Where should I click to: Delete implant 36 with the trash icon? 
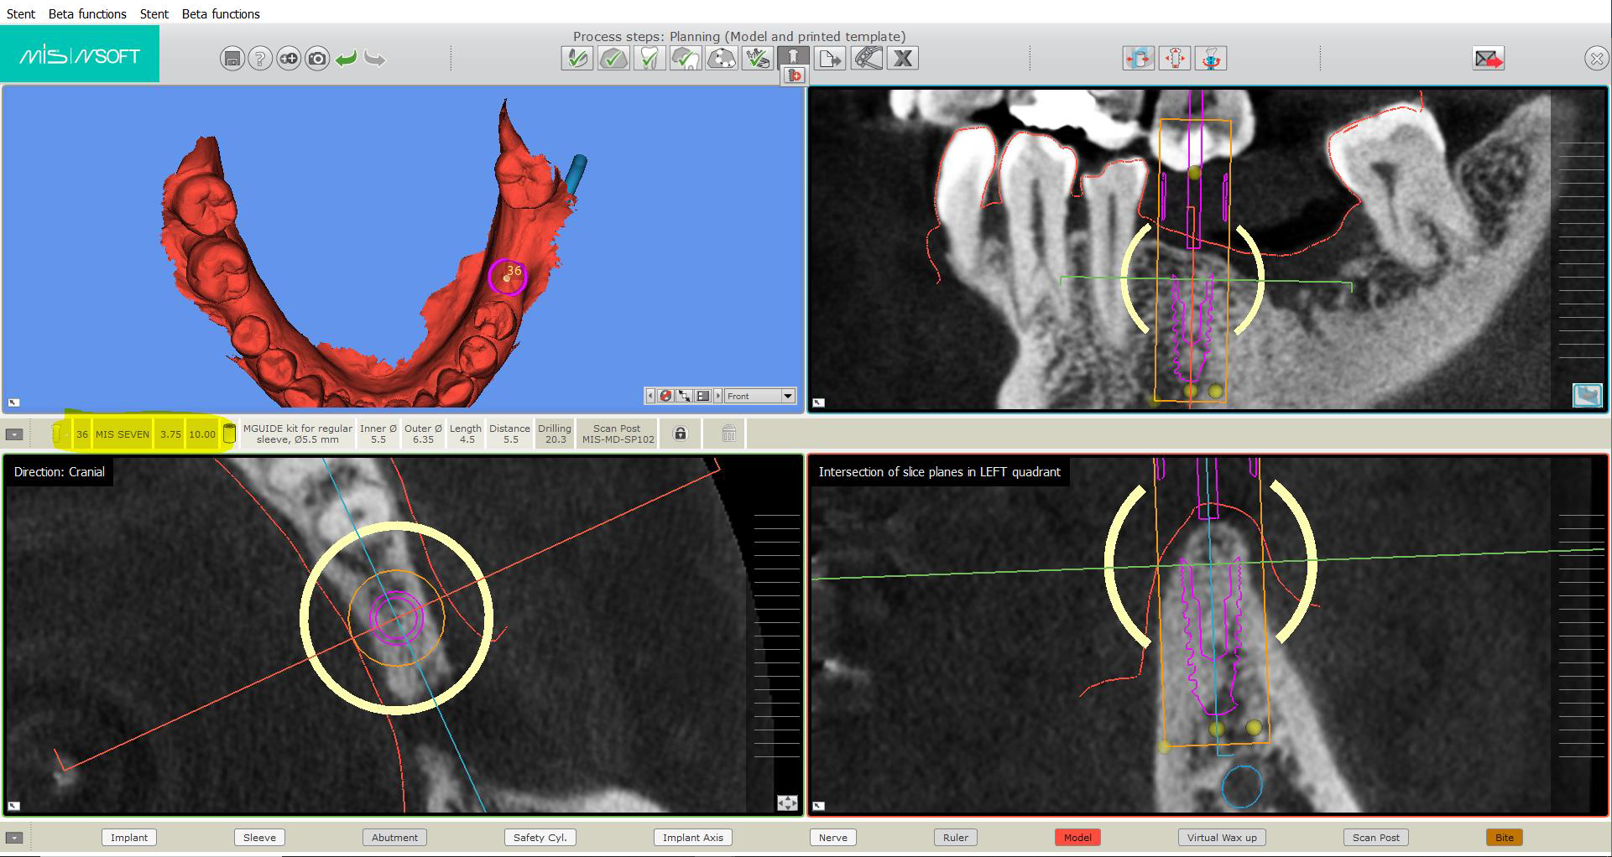(728, 434)
